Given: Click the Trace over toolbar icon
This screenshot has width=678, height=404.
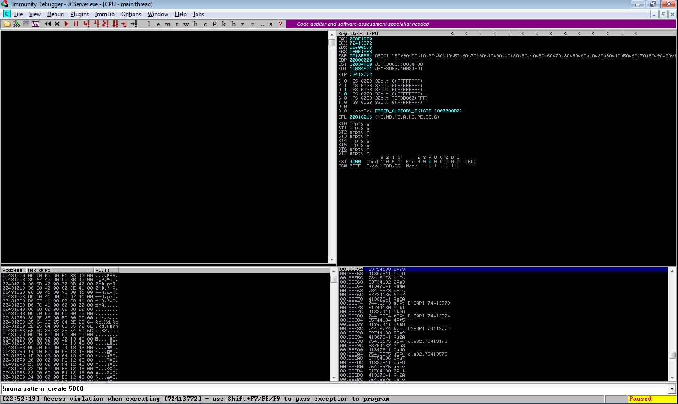Looking at the screenshot, I should coord(115,24).
